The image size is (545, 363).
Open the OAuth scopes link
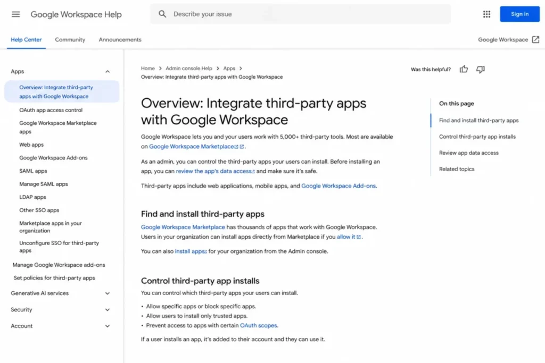(258, 325)
